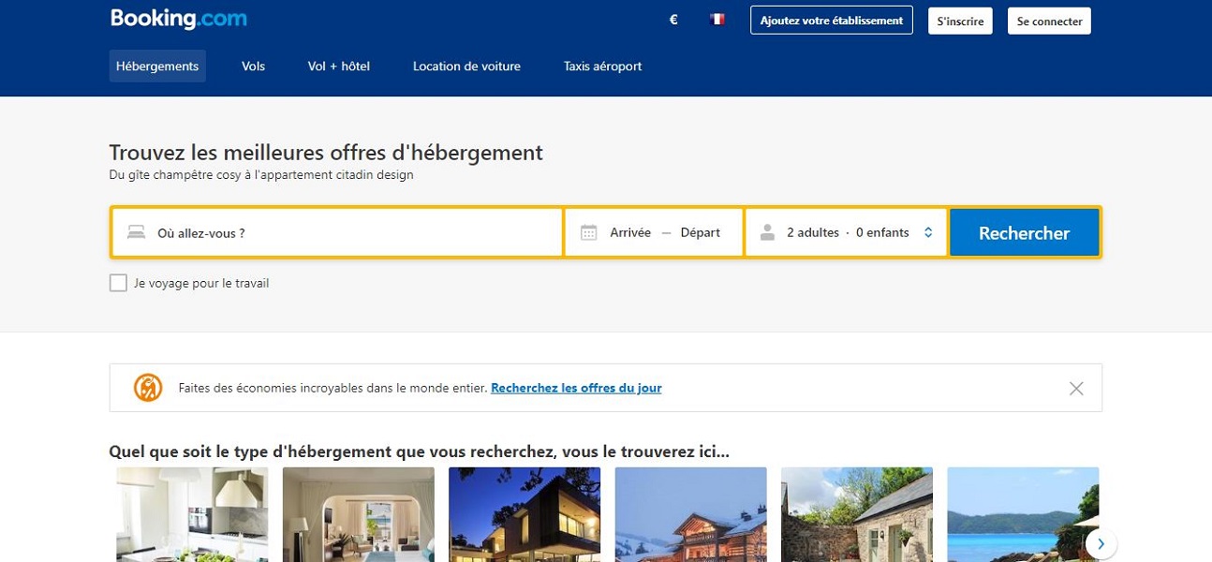This screenshot has height=562, width=1212.
Task: Dismiss the daily deals banner
Action: (x=1076, y=388)
